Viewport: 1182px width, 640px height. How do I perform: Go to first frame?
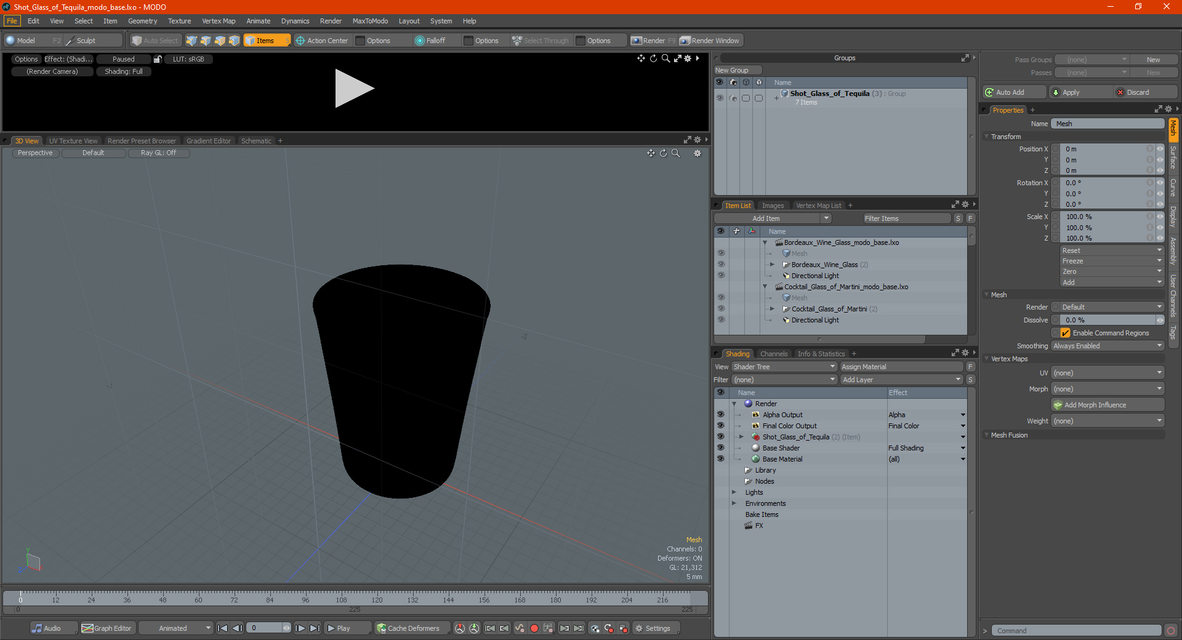tap(223, 628)
